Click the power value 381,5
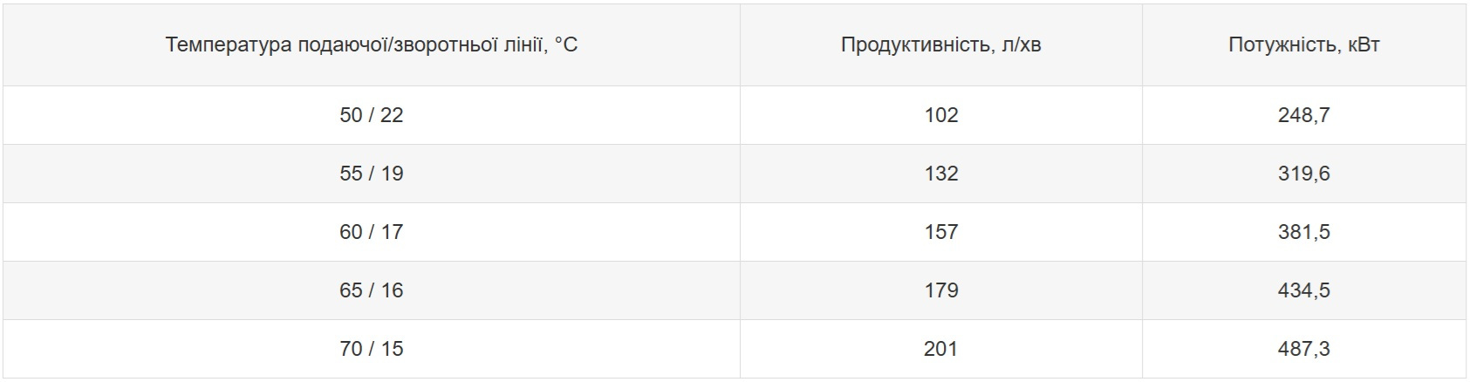1470x382 pixels. tap(1303, 232)
